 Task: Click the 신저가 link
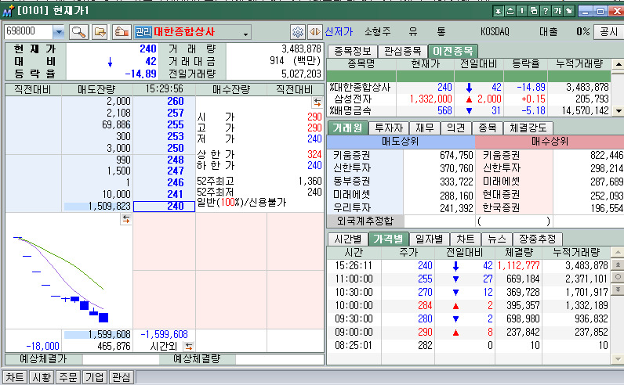coord(339,32)
